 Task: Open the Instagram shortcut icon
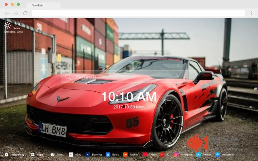coord(176,155)
